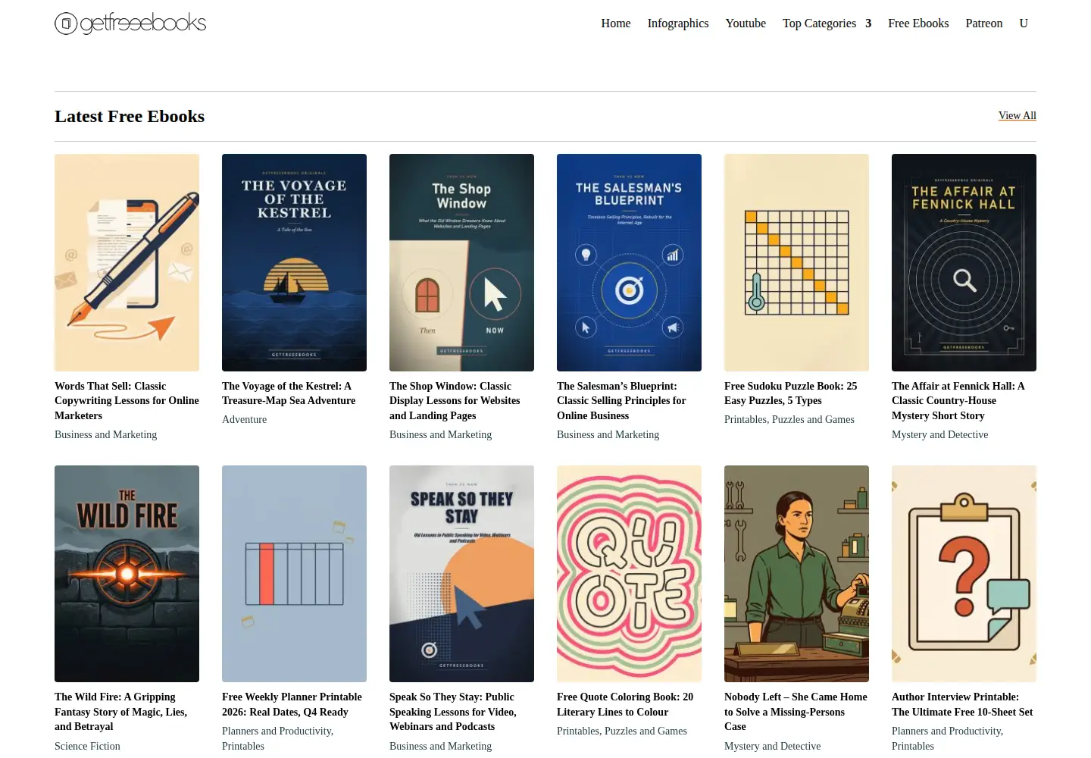Open The Shop Window book cover
The height and width of the screenshot is (758, 1091).
[x=461, y=262]
